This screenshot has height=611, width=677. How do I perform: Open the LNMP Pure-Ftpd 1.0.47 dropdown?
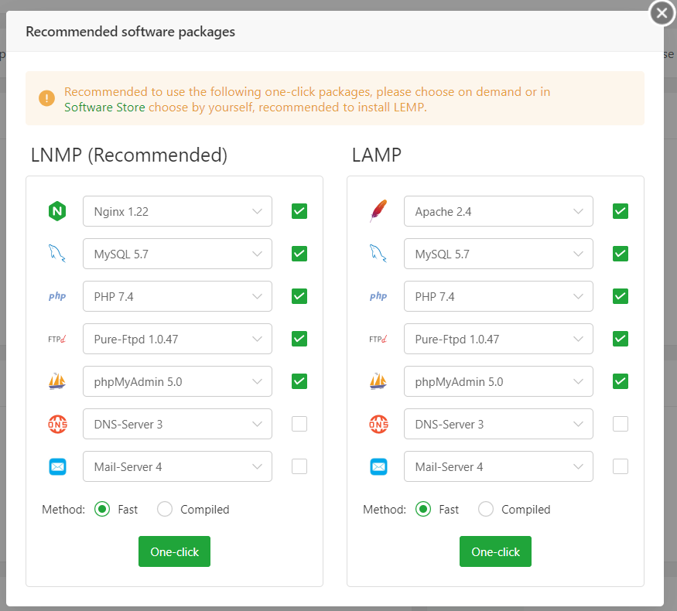coord(177,339)
